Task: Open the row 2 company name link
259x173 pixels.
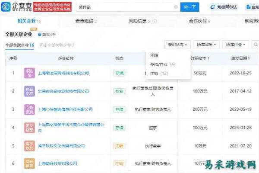Action: click(63, 91)
